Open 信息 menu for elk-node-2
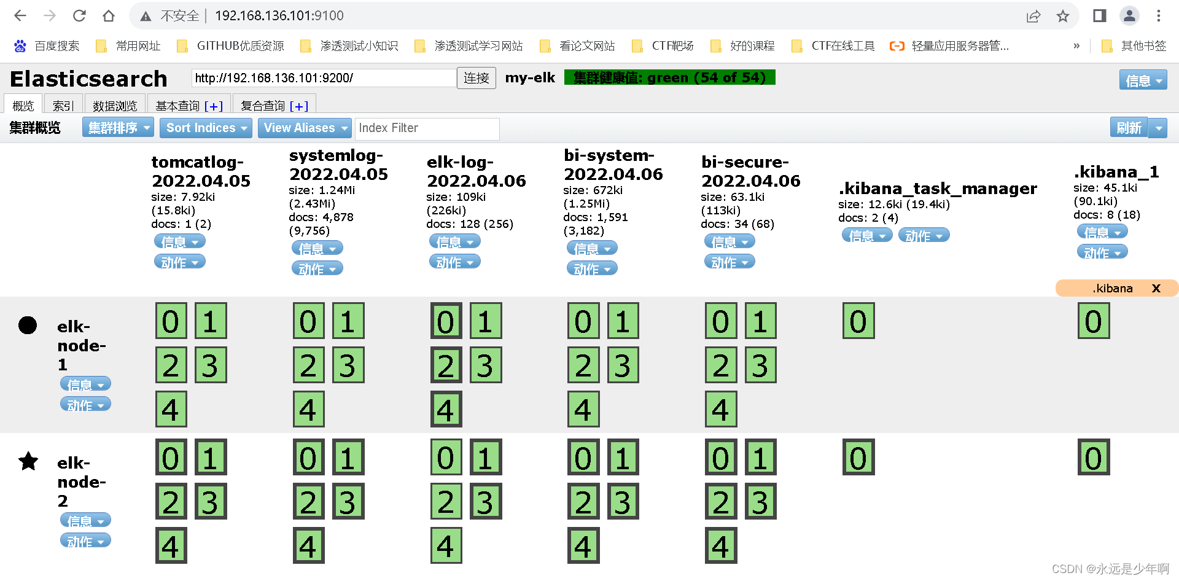Viewport: 1179px width, 581px height. [86, 521]
